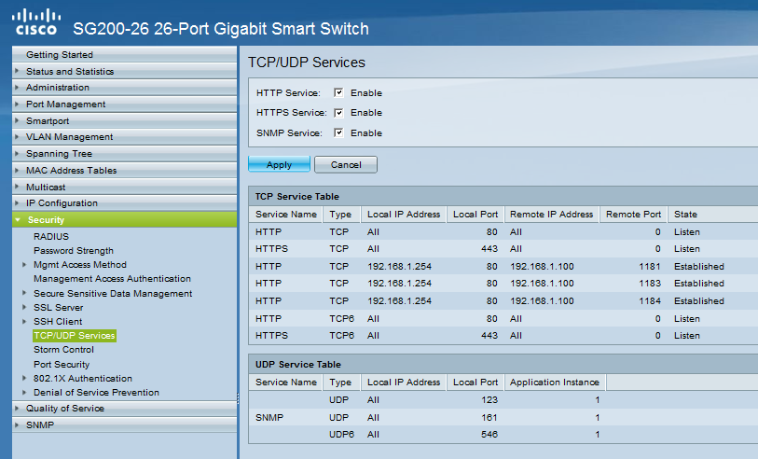758x459 pixels.
Task: Open the SSL Server item
Action: point(58,307)
